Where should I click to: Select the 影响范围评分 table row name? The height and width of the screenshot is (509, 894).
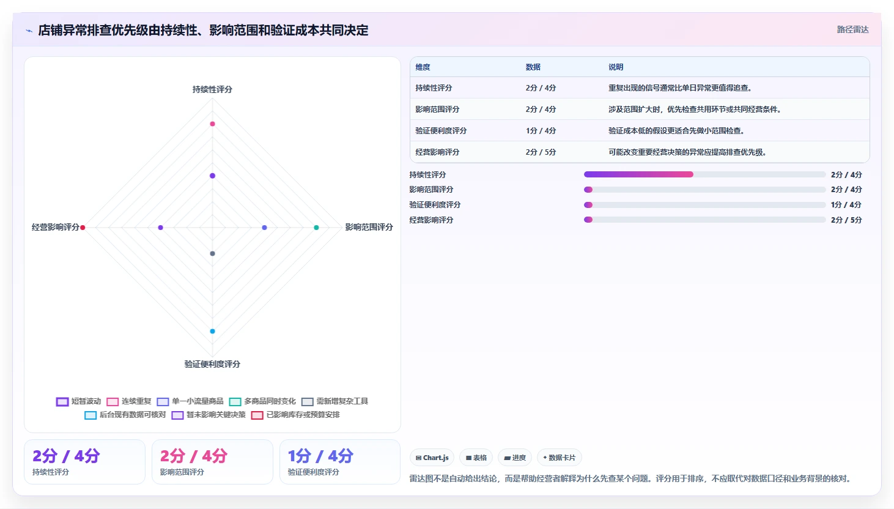click(x=438, y=110)
